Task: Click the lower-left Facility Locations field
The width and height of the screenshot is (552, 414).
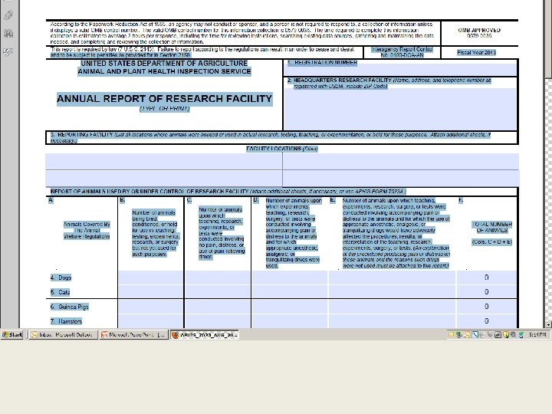Action: coord(164,179)
